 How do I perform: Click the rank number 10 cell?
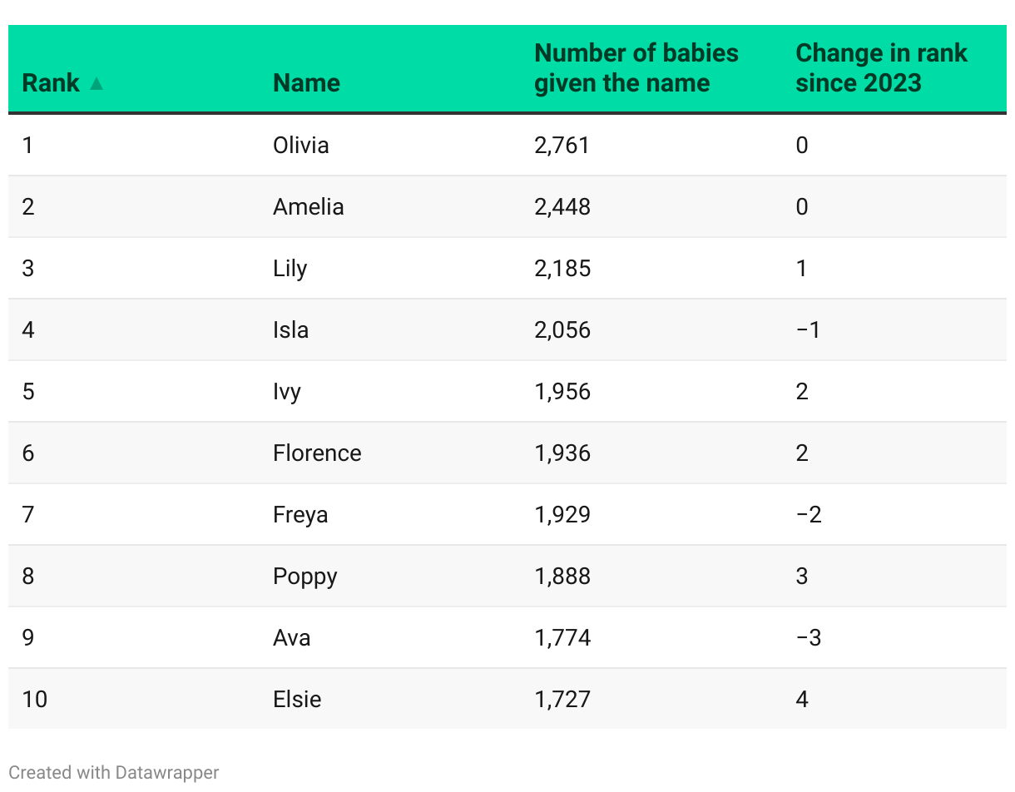(x=34, y=700)
